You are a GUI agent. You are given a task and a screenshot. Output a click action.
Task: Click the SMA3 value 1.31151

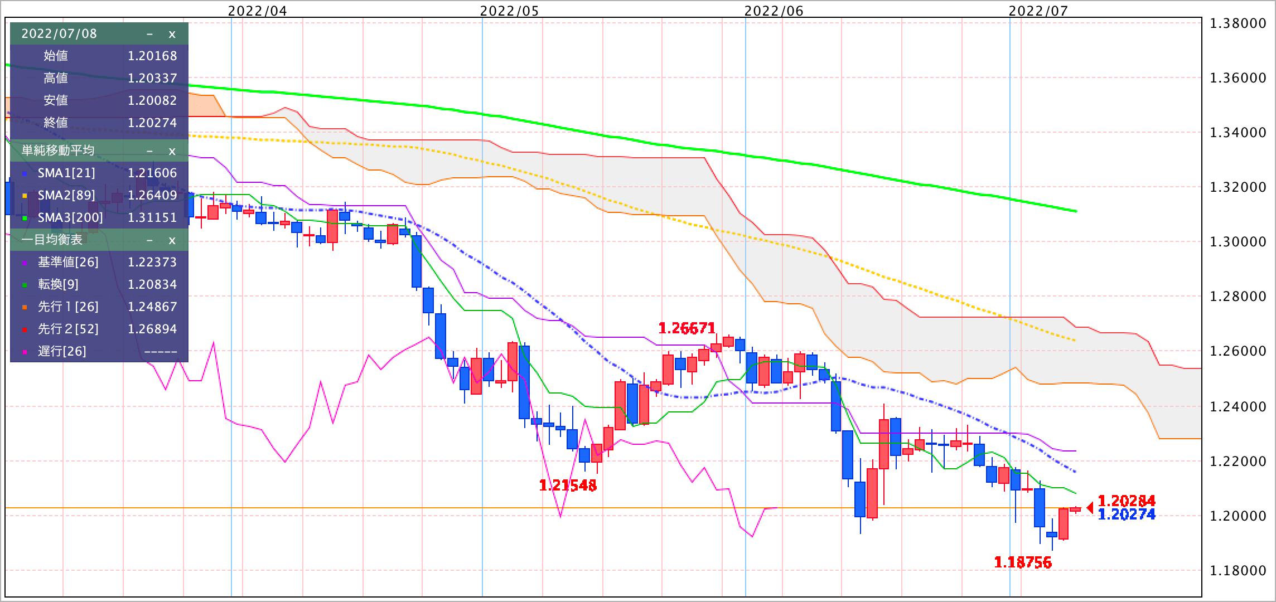152,217
